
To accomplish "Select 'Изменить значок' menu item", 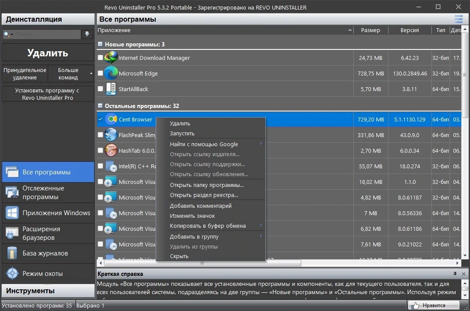I will [x=211, y=216].
